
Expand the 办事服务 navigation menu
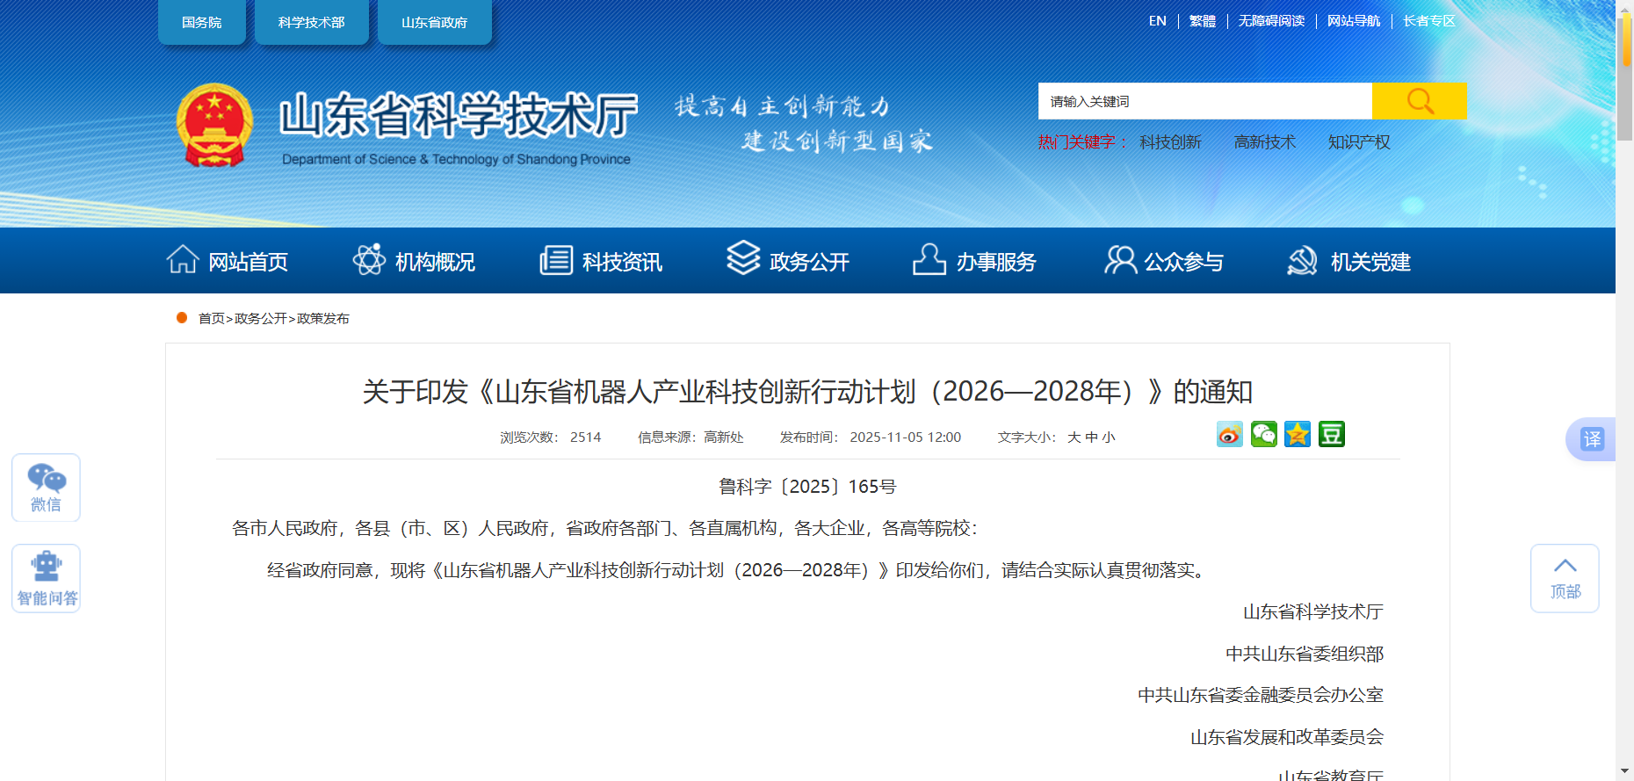974,261
